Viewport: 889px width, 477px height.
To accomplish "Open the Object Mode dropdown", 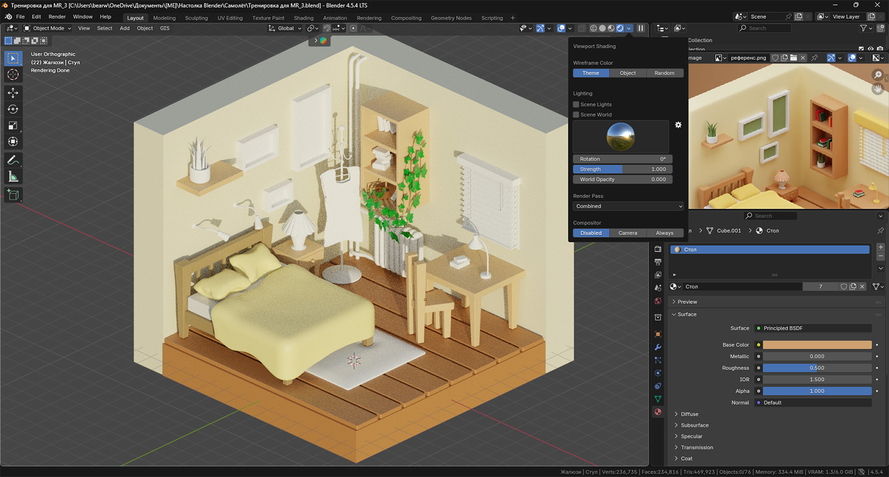I will (48, 28).
